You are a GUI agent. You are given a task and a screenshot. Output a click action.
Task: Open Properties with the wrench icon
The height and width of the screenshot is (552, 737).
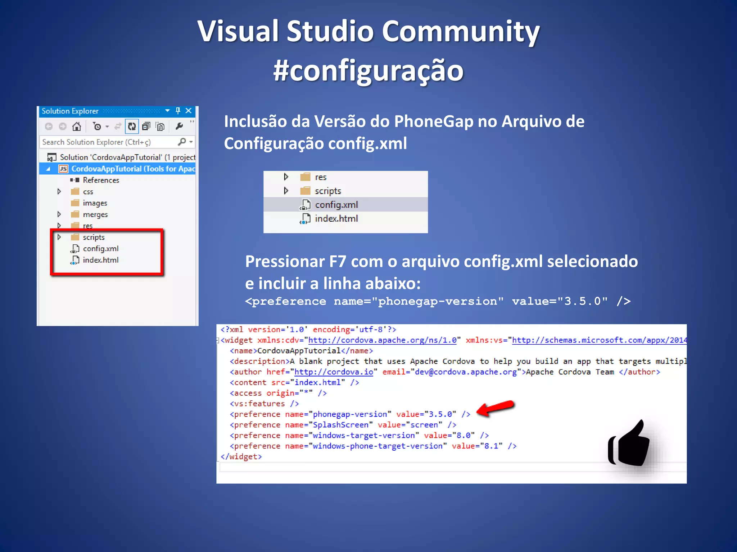point(179,126)
